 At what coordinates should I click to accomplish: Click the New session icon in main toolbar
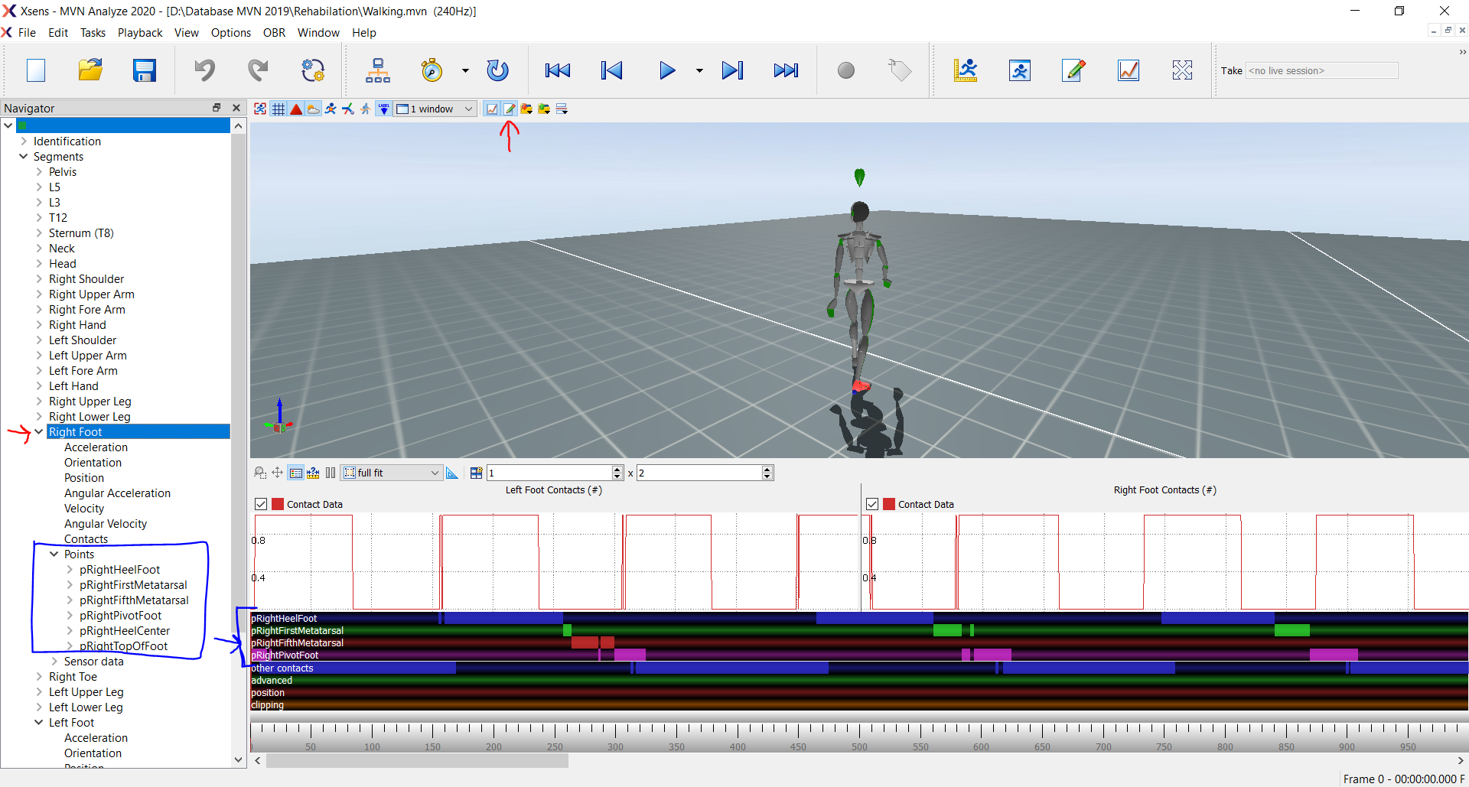36,70
